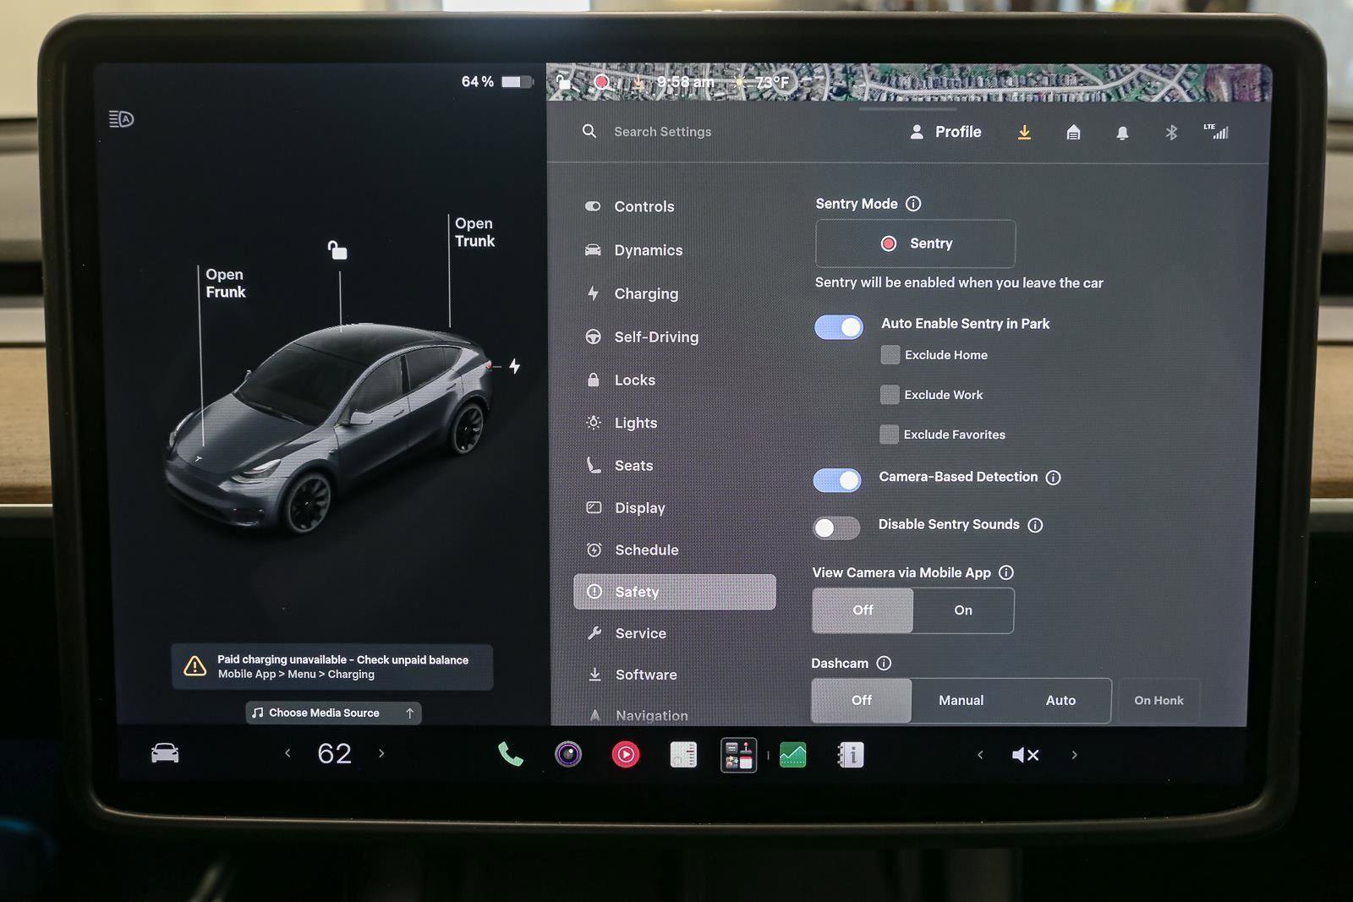Set Dashcam to Manual

pos(961,700)
